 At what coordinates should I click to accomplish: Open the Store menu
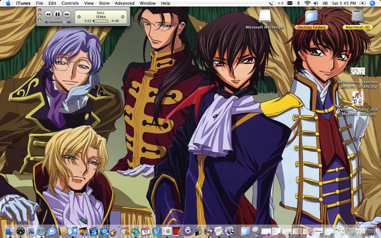click(x=104, y=3)
